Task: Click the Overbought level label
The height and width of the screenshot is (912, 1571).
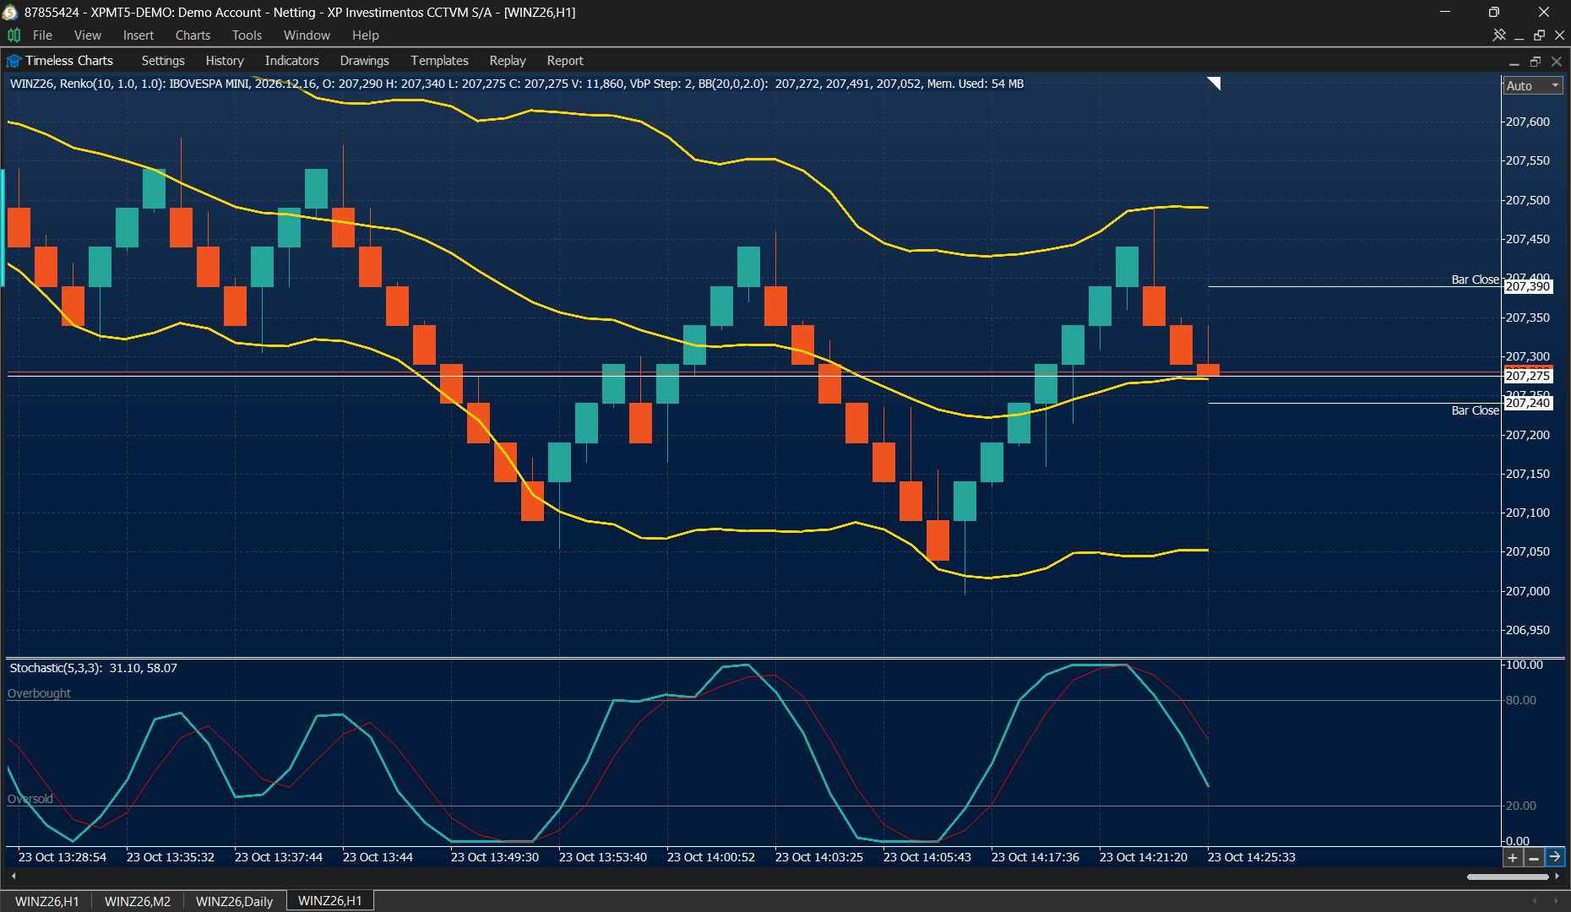Action: tap(39, 693)
